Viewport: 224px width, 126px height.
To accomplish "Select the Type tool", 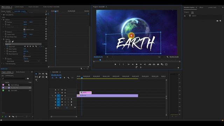I will (36, 80).
